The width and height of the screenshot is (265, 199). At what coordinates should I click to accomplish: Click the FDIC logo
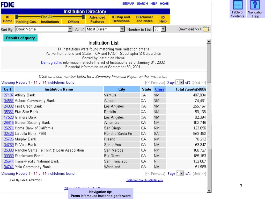[x=8, y=5]
